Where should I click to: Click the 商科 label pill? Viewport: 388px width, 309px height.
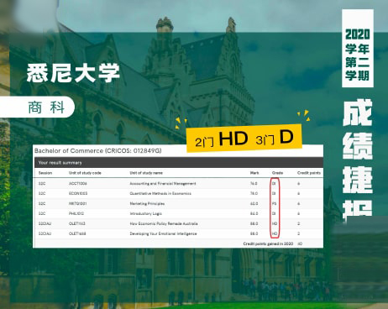37,107
